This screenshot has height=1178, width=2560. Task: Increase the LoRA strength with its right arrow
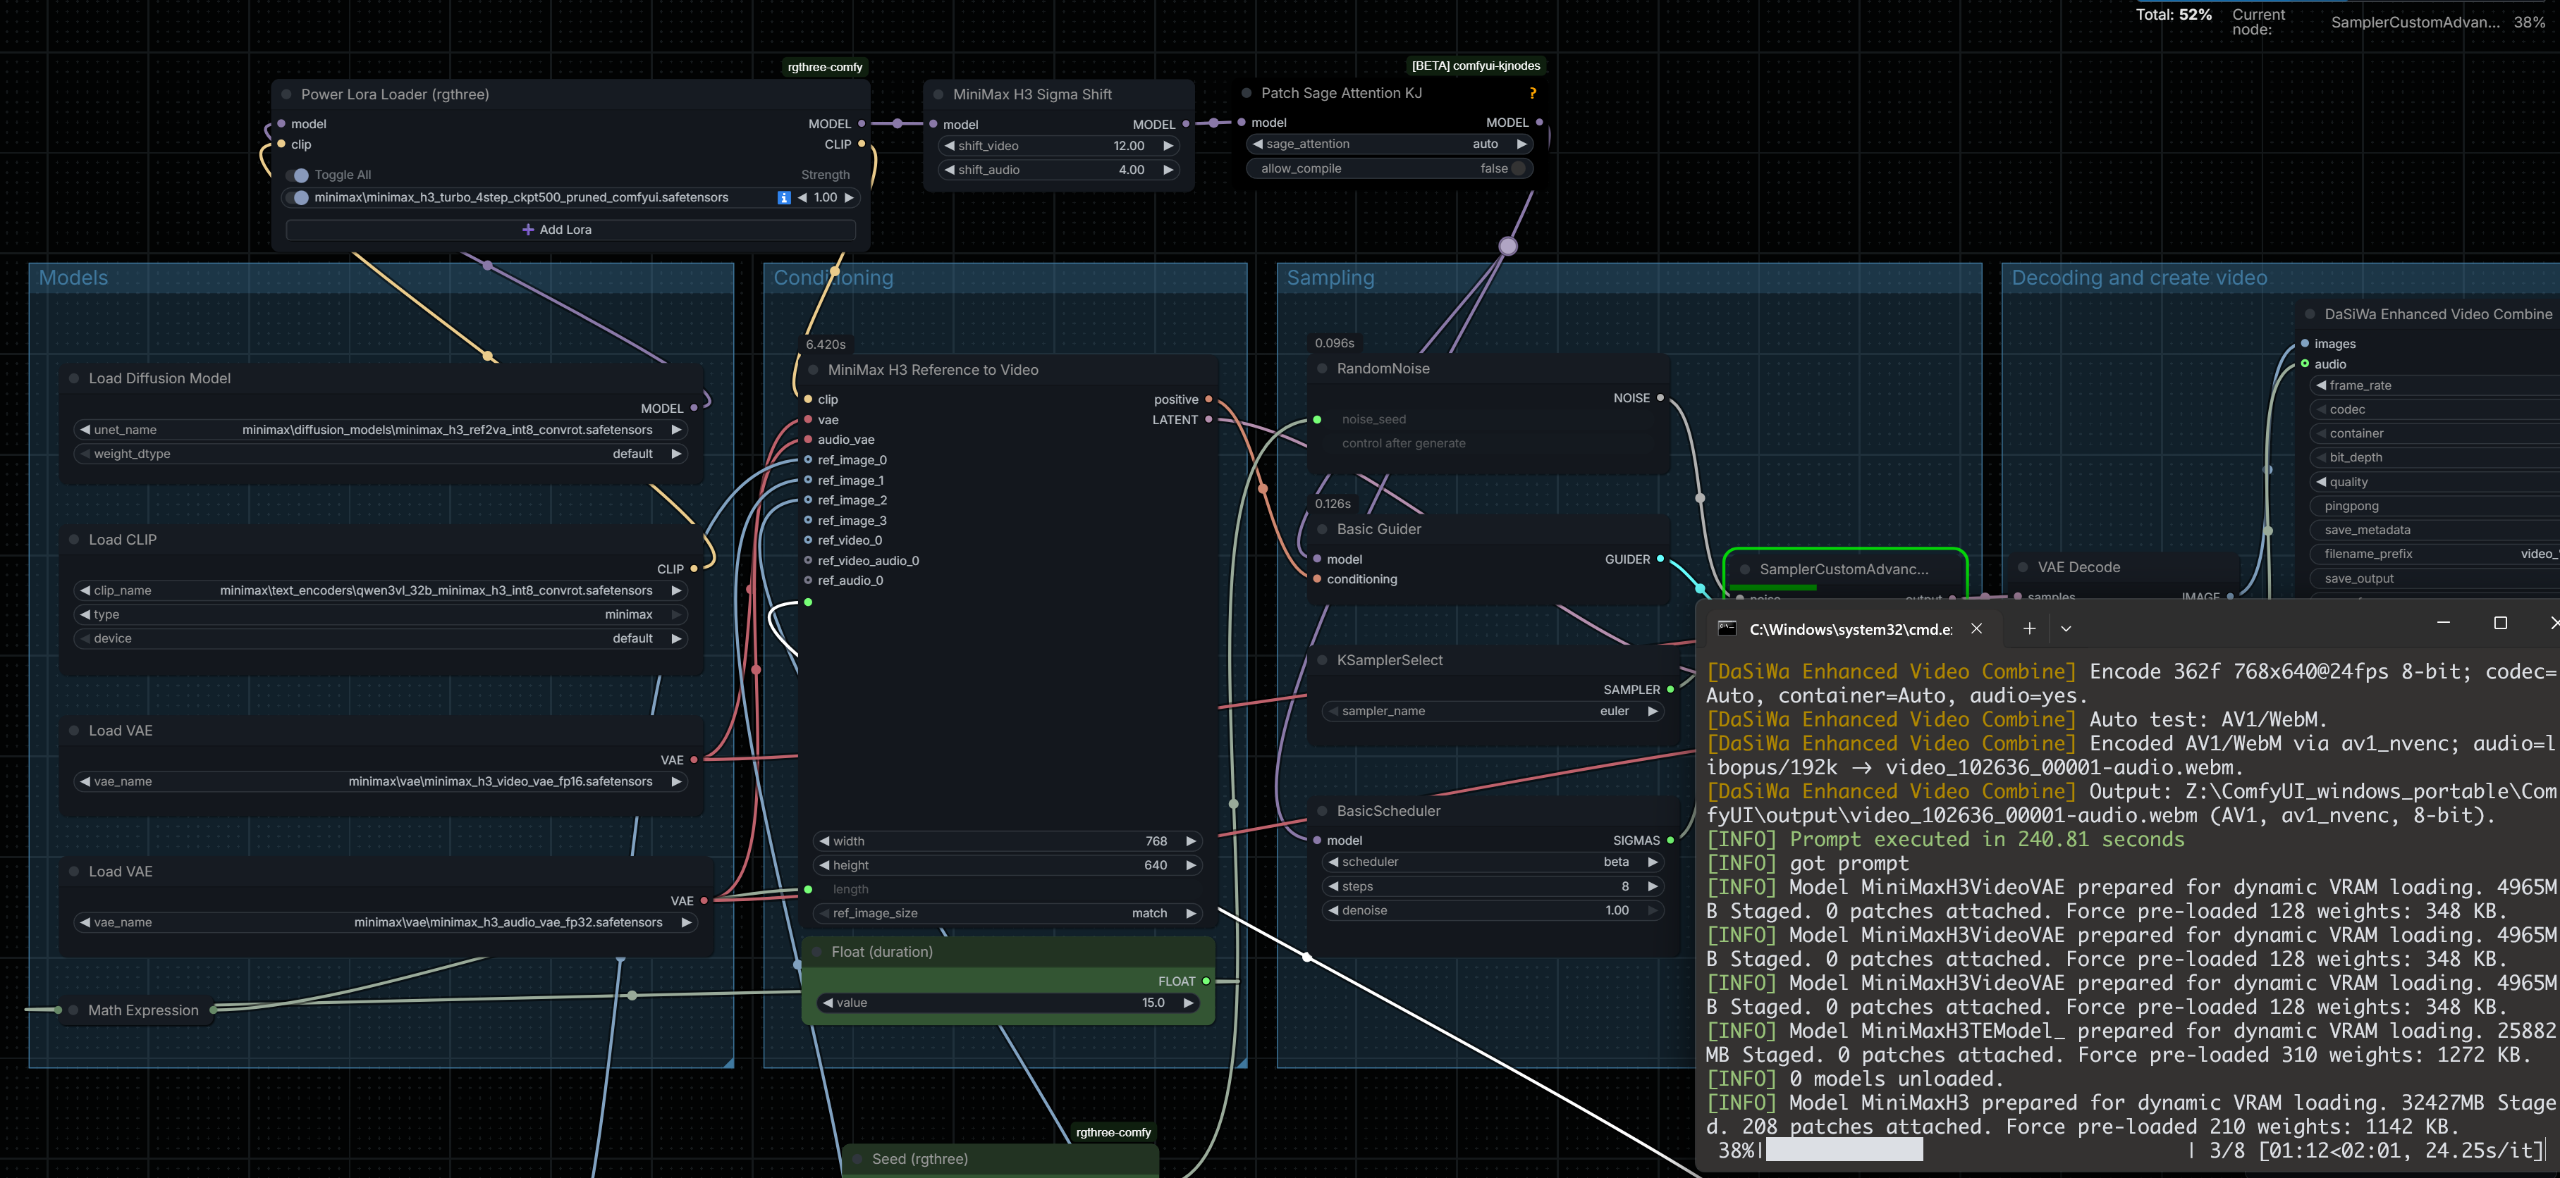click(849, 198)
